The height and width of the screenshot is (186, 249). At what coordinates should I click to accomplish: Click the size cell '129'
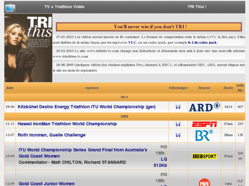coord(240,135)
